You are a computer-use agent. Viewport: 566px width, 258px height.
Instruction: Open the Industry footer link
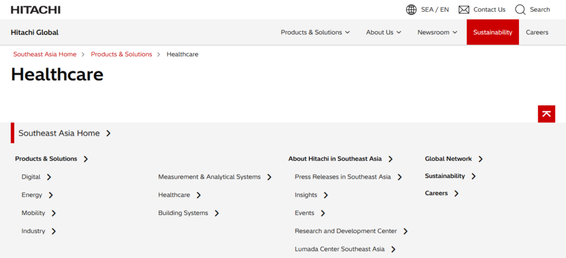click(33, 231)
